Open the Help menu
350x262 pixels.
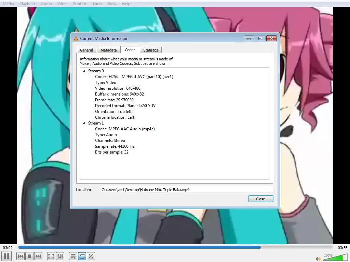click(126, 3)
